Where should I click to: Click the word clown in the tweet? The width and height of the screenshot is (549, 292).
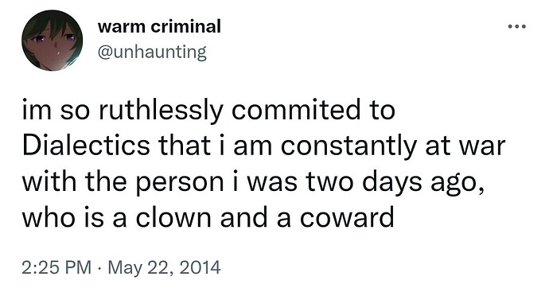tap(173, 216)
